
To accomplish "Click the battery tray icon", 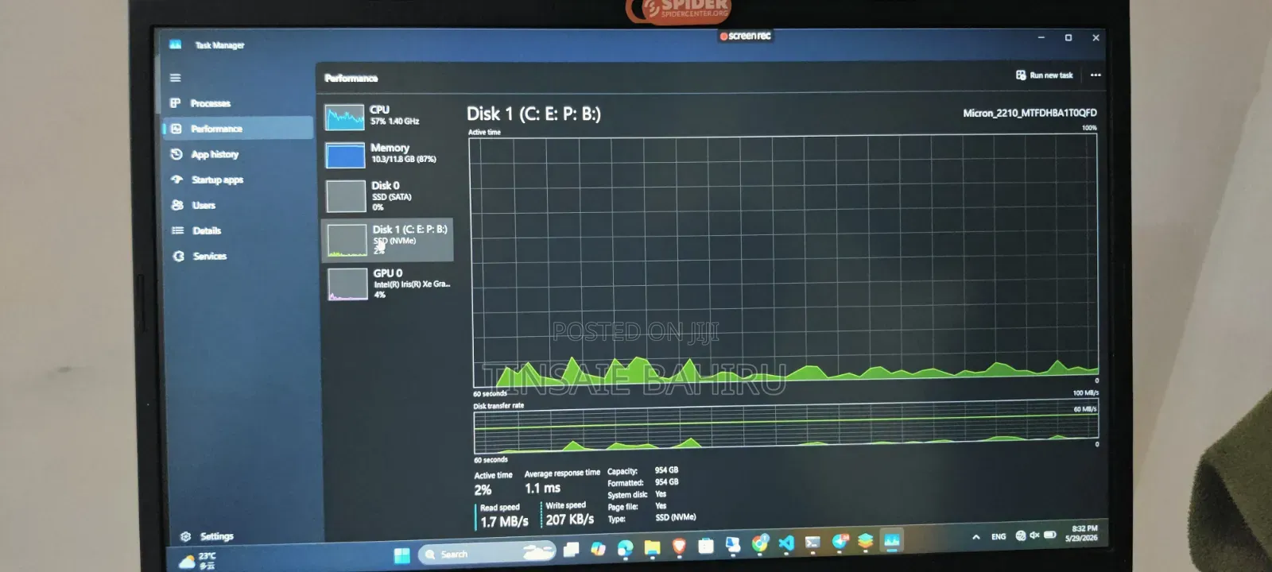I will [x=1049, y=535].
